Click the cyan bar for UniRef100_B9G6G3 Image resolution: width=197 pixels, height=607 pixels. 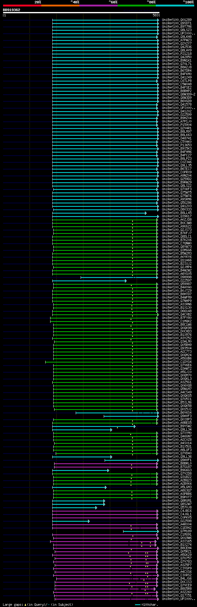81,470
